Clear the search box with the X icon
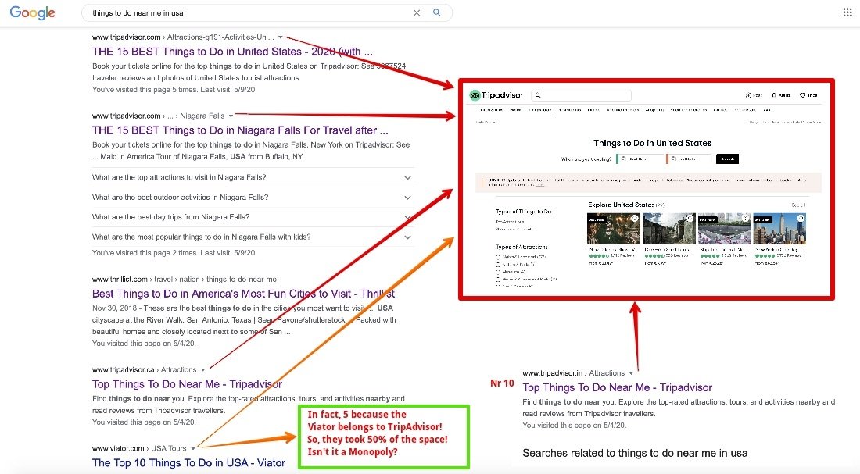860x474 pixels. pyautogui.click(x=417, y=13)
